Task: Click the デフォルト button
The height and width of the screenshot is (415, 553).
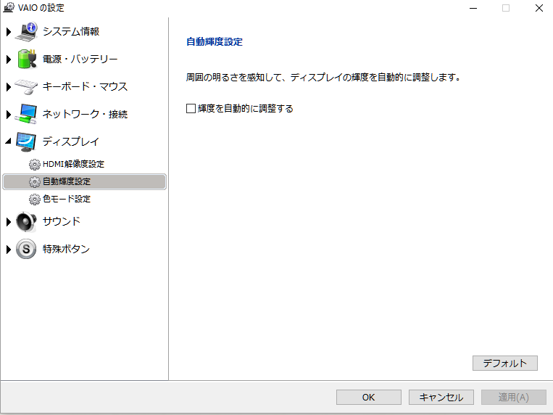Action: 504,363
